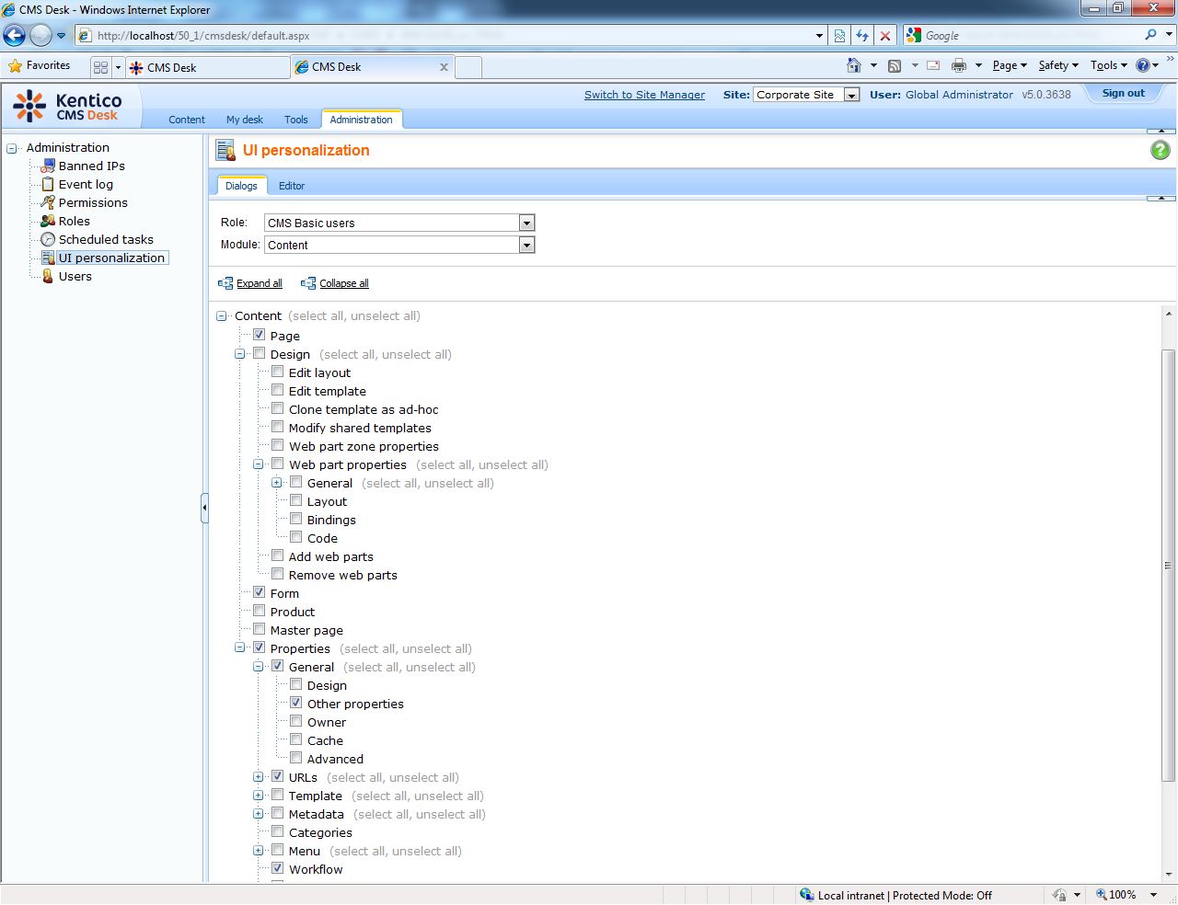The width and height of the screenshot is (1178, 905).
Task: Click the browser address bar
Action: (451, 36)
